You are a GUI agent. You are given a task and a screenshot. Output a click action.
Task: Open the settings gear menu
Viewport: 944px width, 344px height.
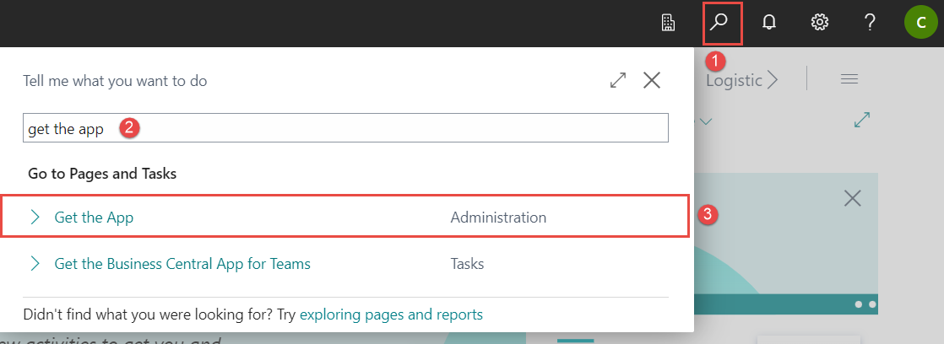pos(819,24)
